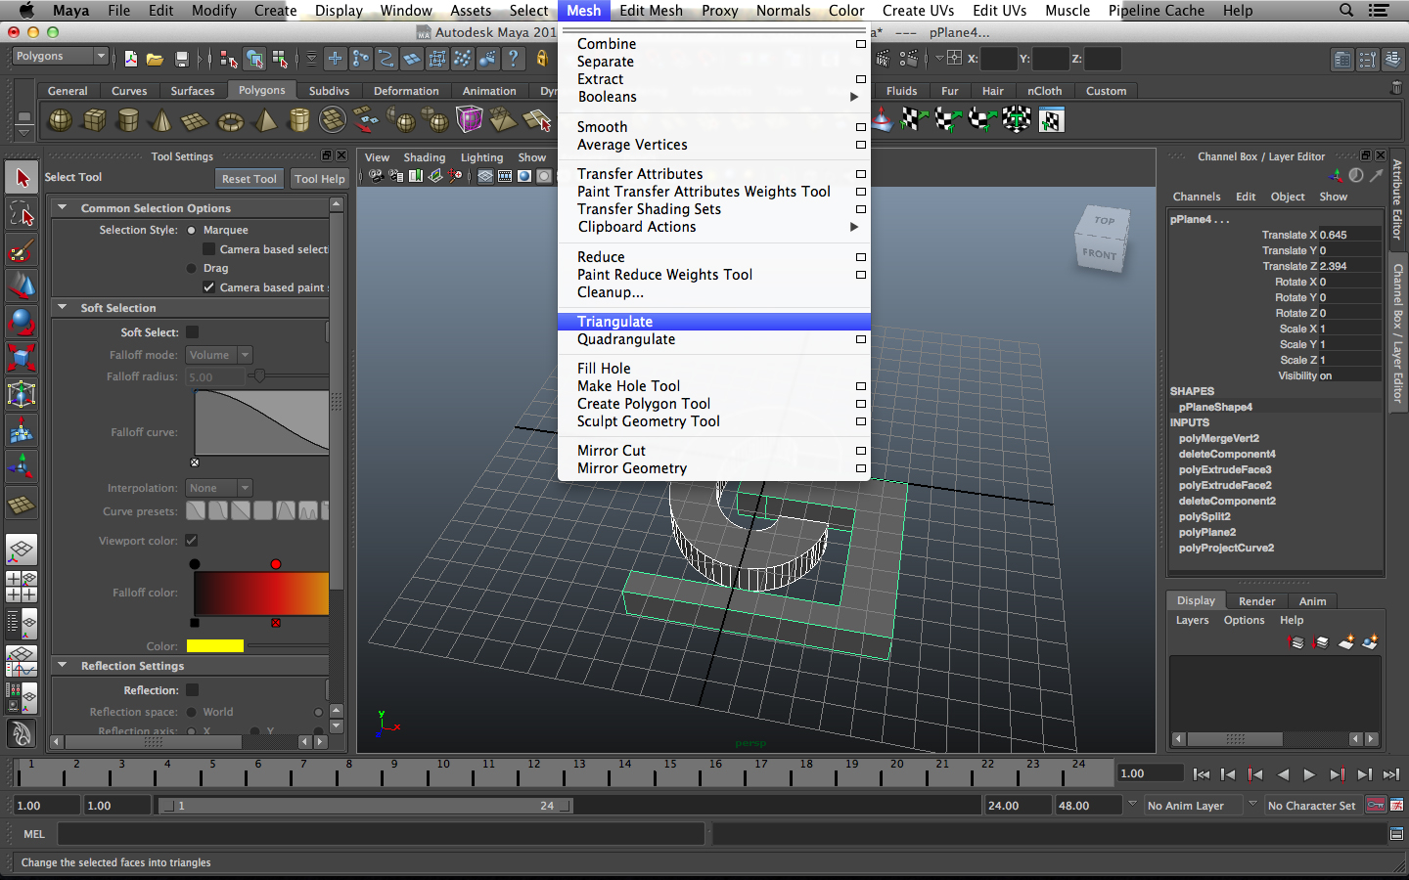Collapse the Soft Selection section

63,308
